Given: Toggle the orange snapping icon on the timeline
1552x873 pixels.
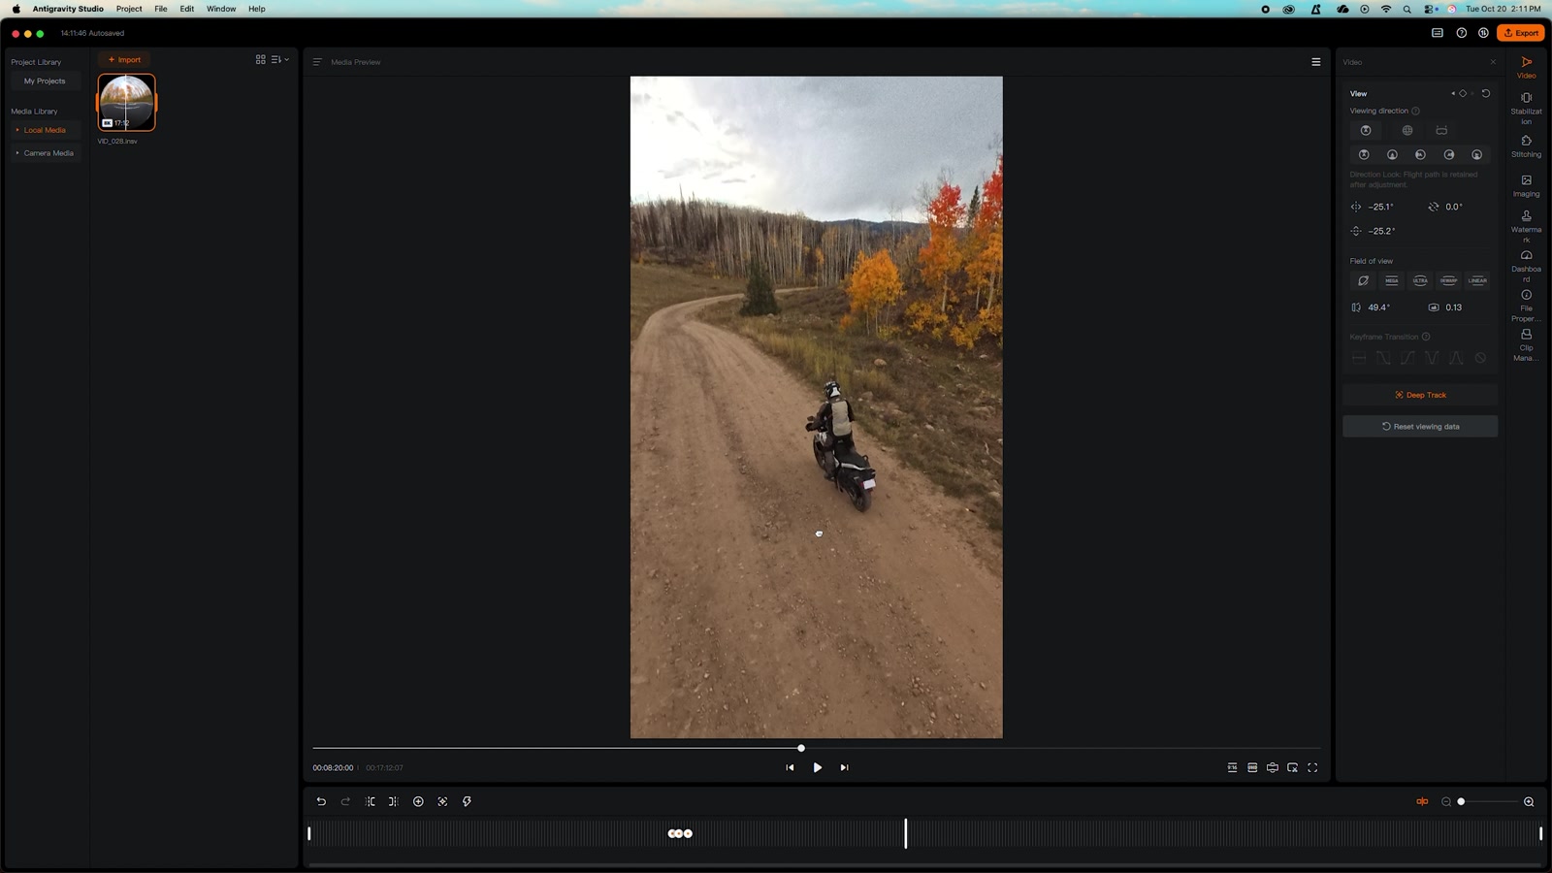Looking at the screenshot, I should pos(1422,801).
